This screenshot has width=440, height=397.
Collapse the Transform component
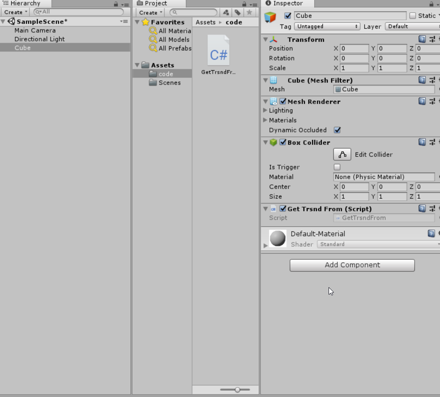[265, 39]
